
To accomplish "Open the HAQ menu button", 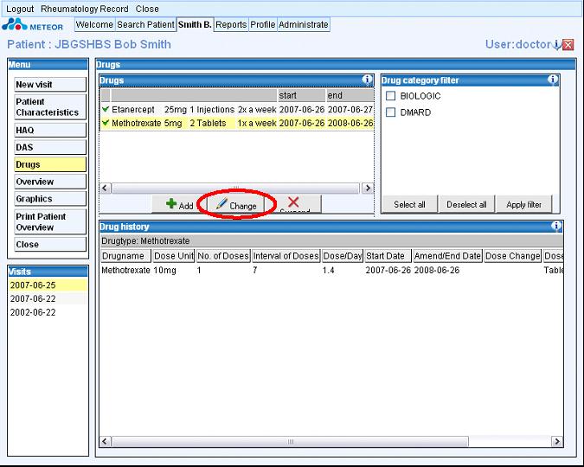I will 50,130.
